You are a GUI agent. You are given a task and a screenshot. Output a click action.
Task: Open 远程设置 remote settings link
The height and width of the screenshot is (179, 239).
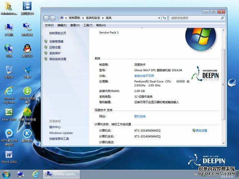click(x=55, y=47)
